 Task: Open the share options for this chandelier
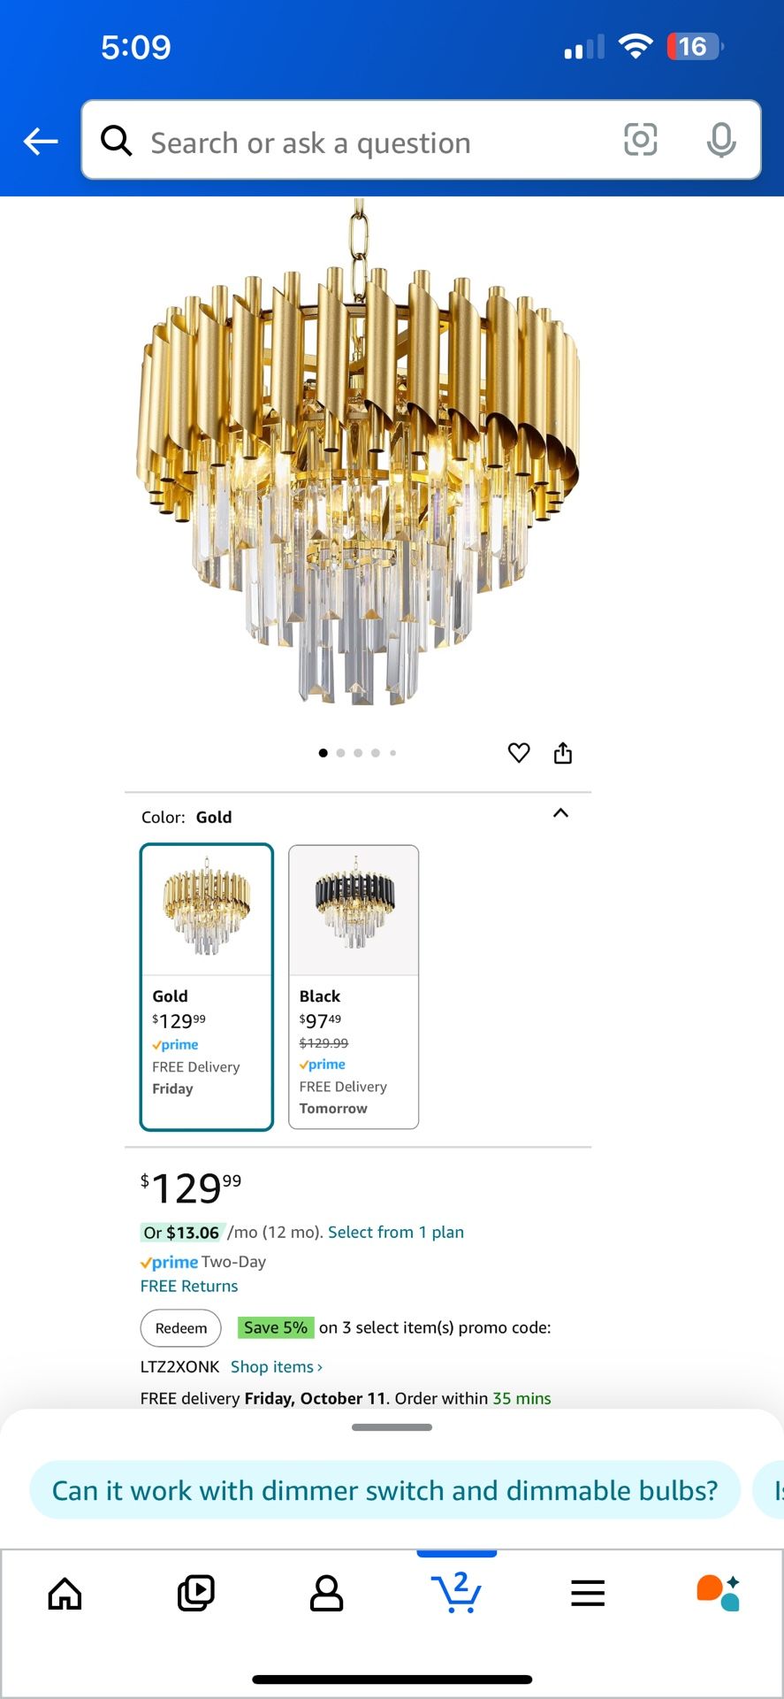tap(563, 752)
